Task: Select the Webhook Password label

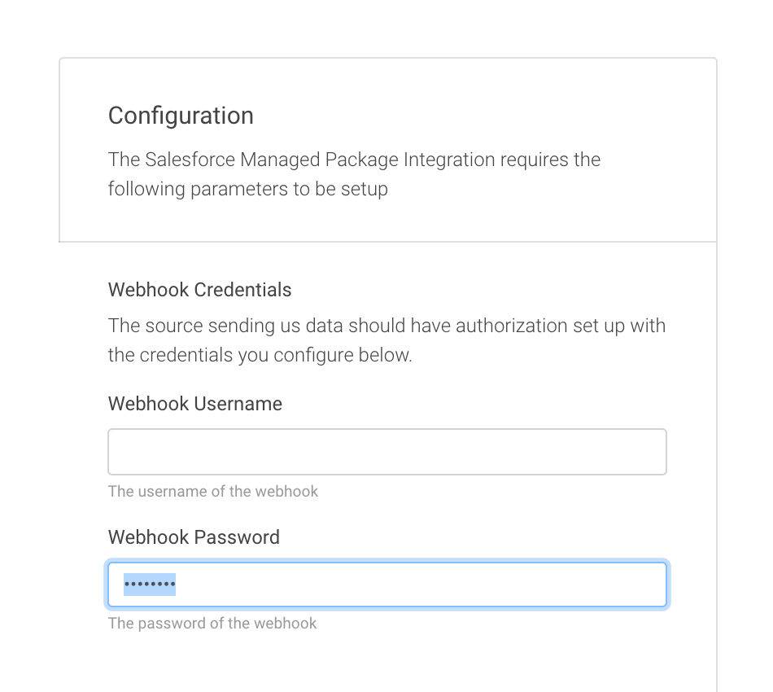Action: [194, 537]
